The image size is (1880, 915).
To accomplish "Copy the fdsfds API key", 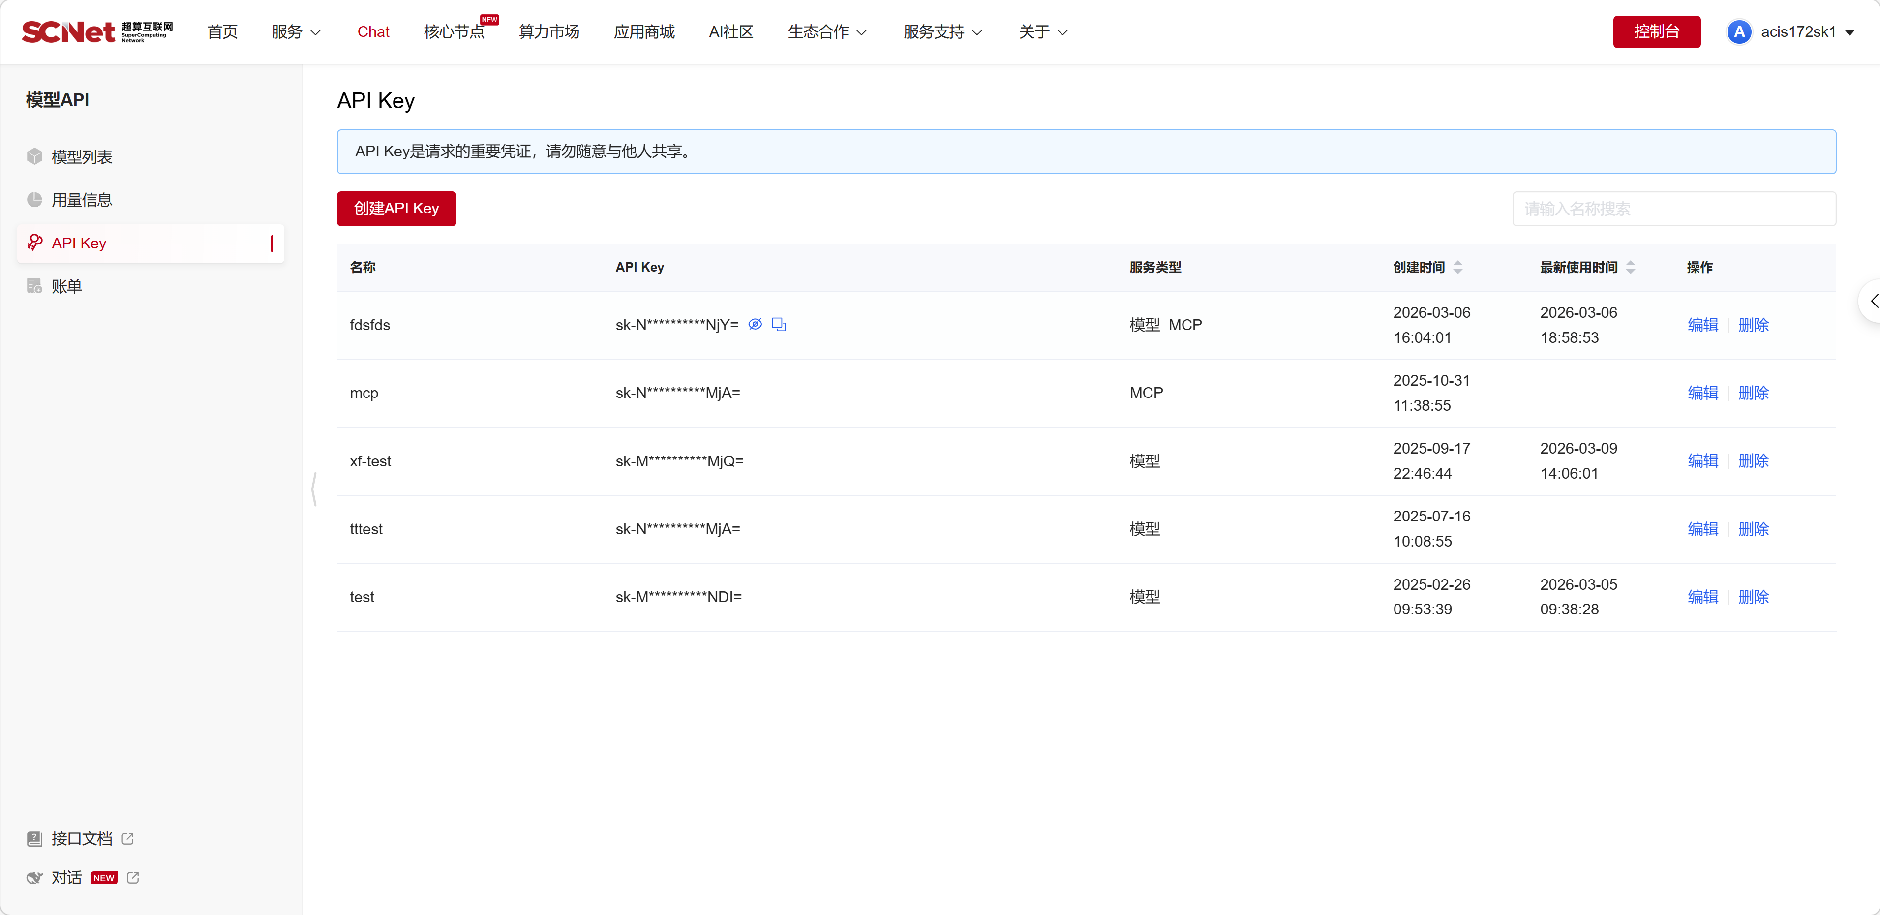I will pos(779,324).
